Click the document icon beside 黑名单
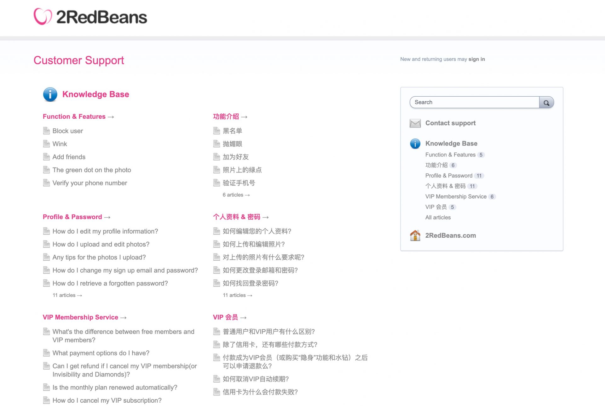The image size is (605, 408). tap(216, 130)
